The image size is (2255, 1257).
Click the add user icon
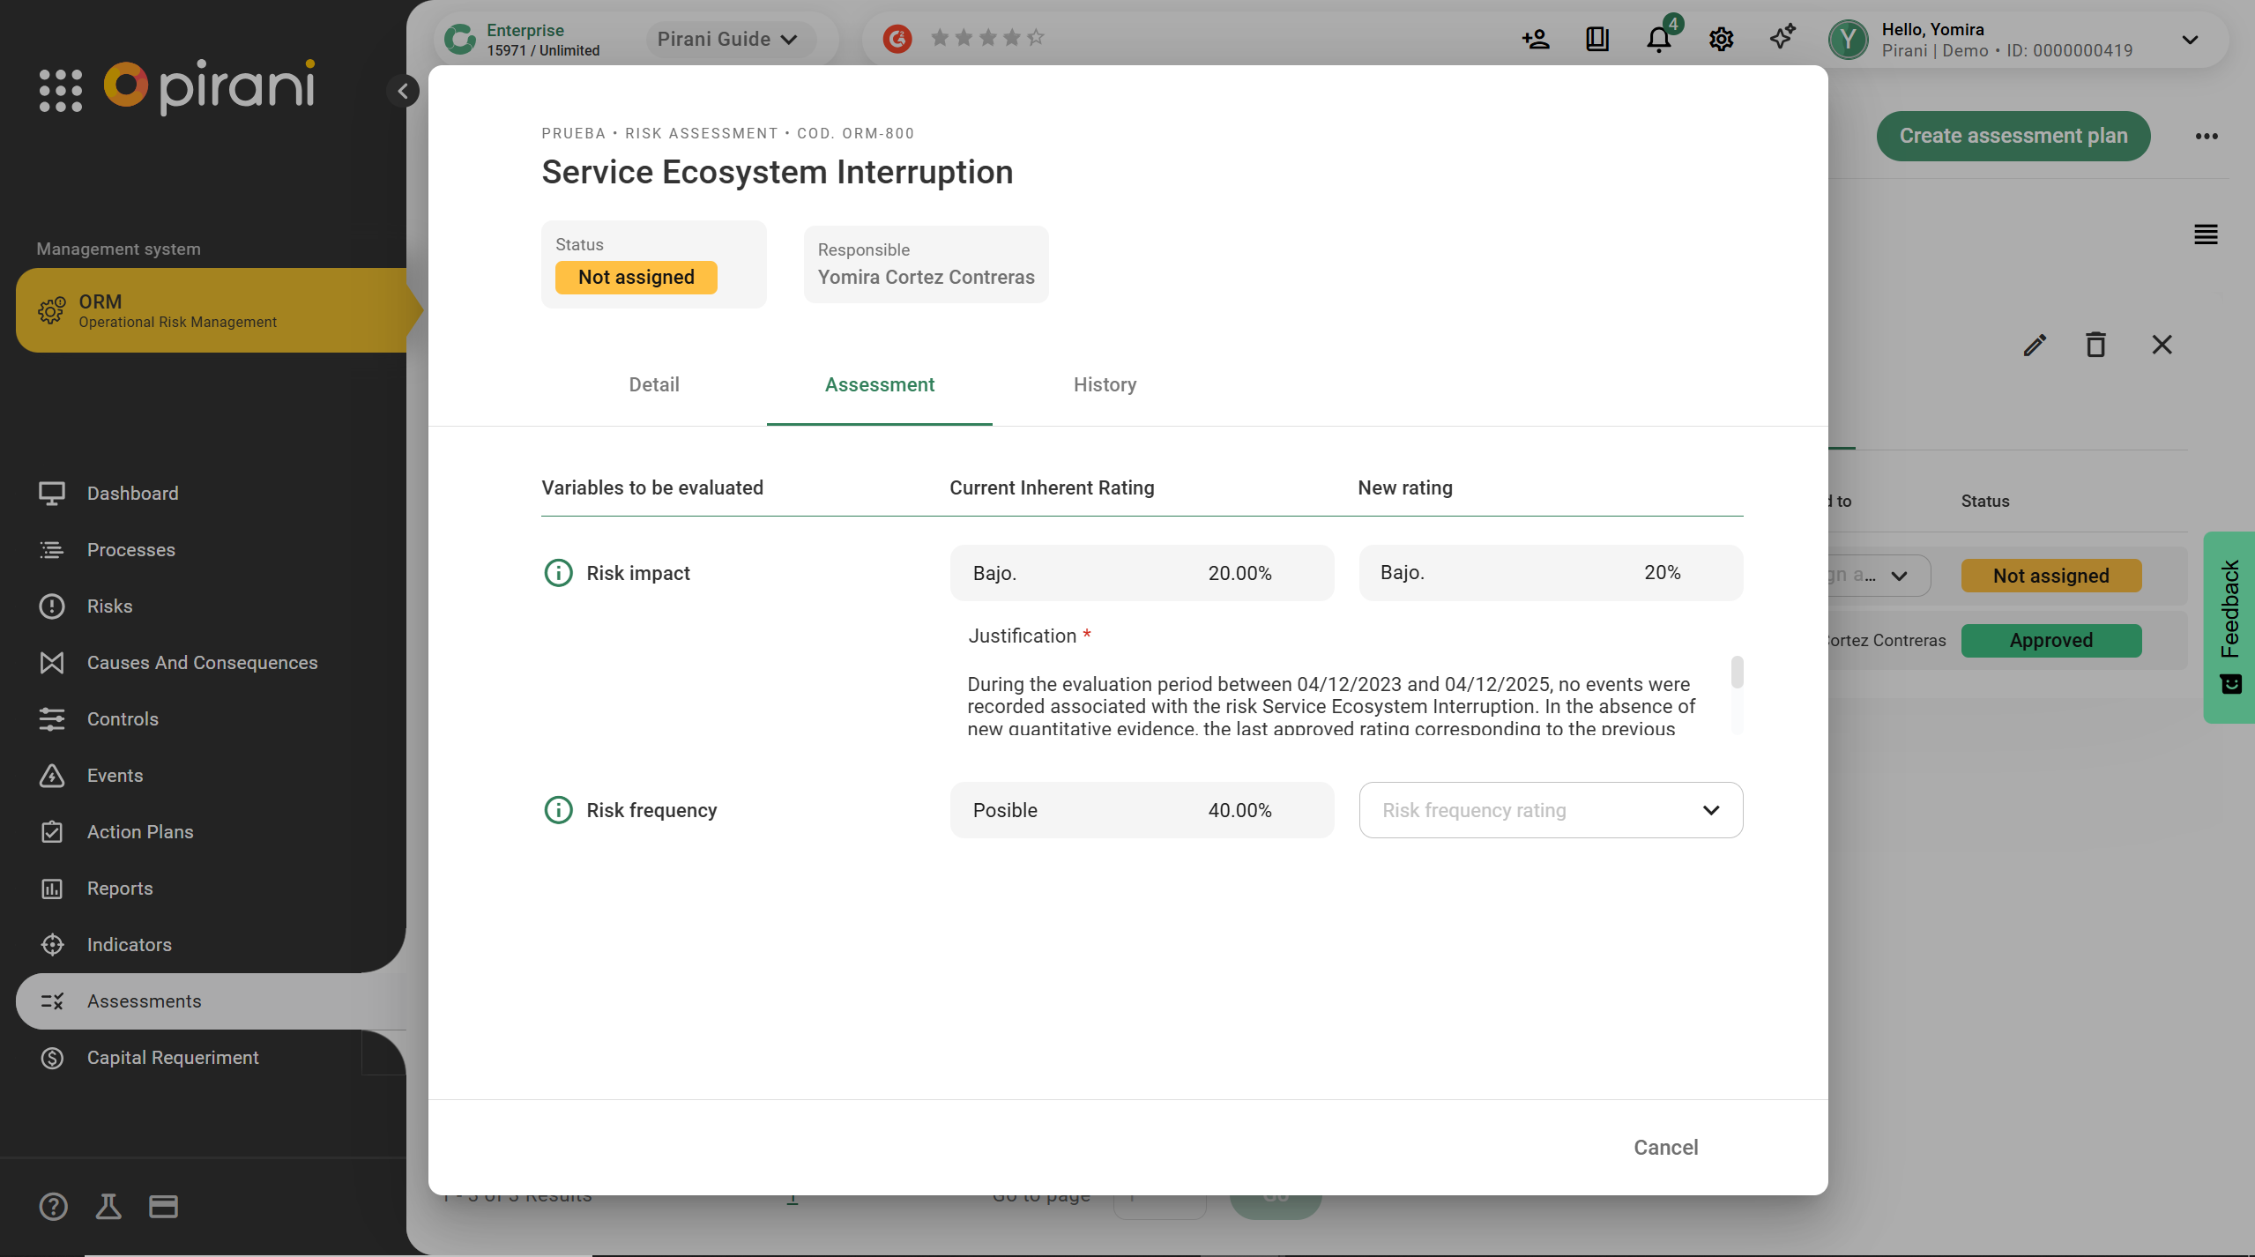[x=1535, y=40]
